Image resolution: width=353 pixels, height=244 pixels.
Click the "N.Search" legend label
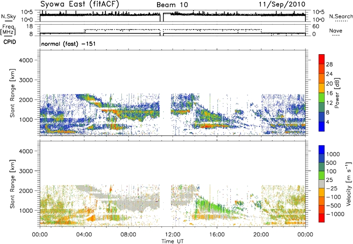(341, 16)
